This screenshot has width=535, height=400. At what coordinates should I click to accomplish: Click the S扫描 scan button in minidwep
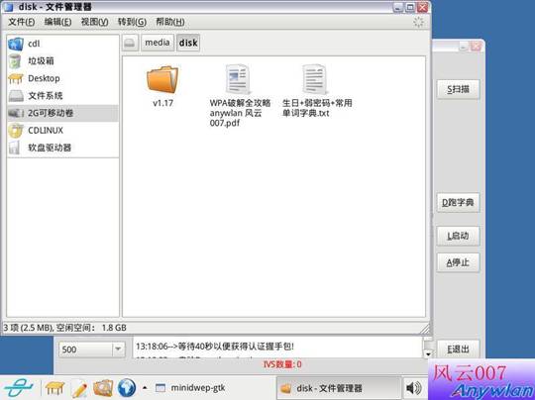point(459,89)
